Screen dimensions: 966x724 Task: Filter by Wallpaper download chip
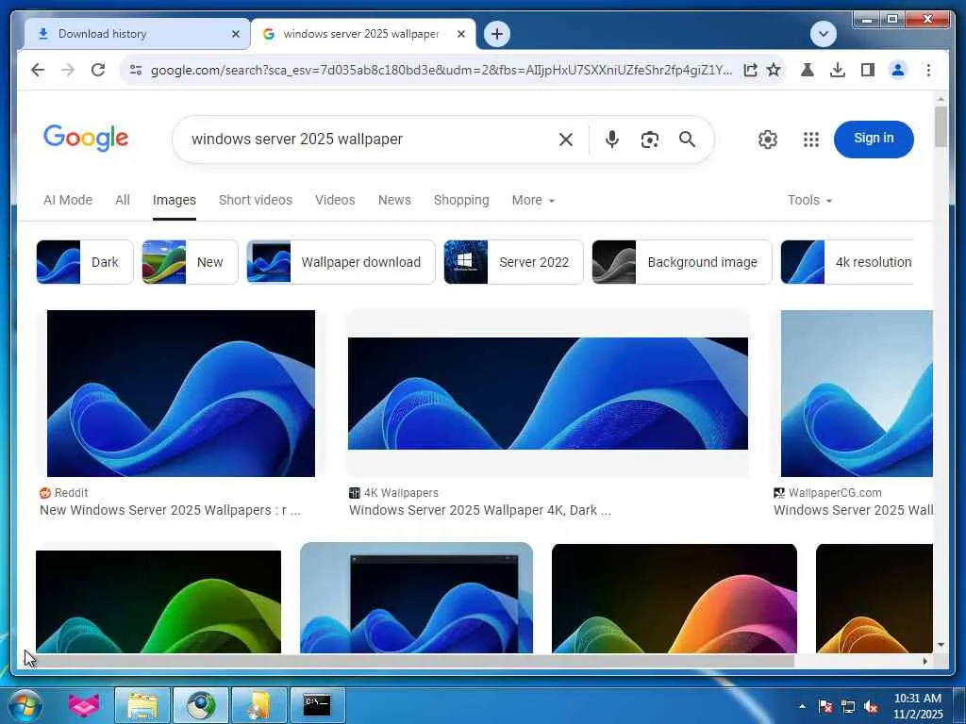click(x=341, y=262)
